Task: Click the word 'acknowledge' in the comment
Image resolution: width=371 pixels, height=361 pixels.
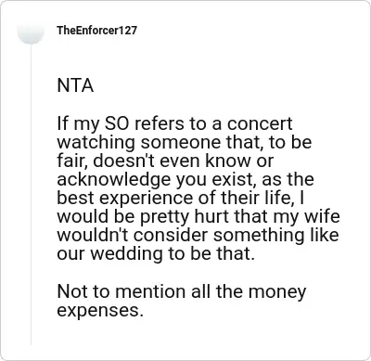Action: click(x=114, y=180)
